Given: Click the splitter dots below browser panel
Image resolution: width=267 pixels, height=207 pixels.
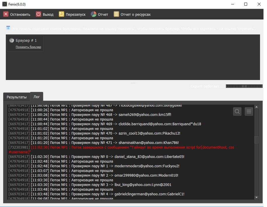Looking at the screenshot, I should [x=133, y=83].
